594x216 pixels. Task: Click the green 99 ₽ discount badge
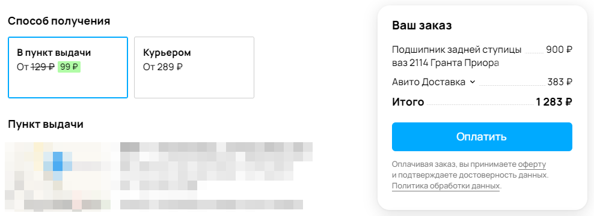(x=69, y=67)
